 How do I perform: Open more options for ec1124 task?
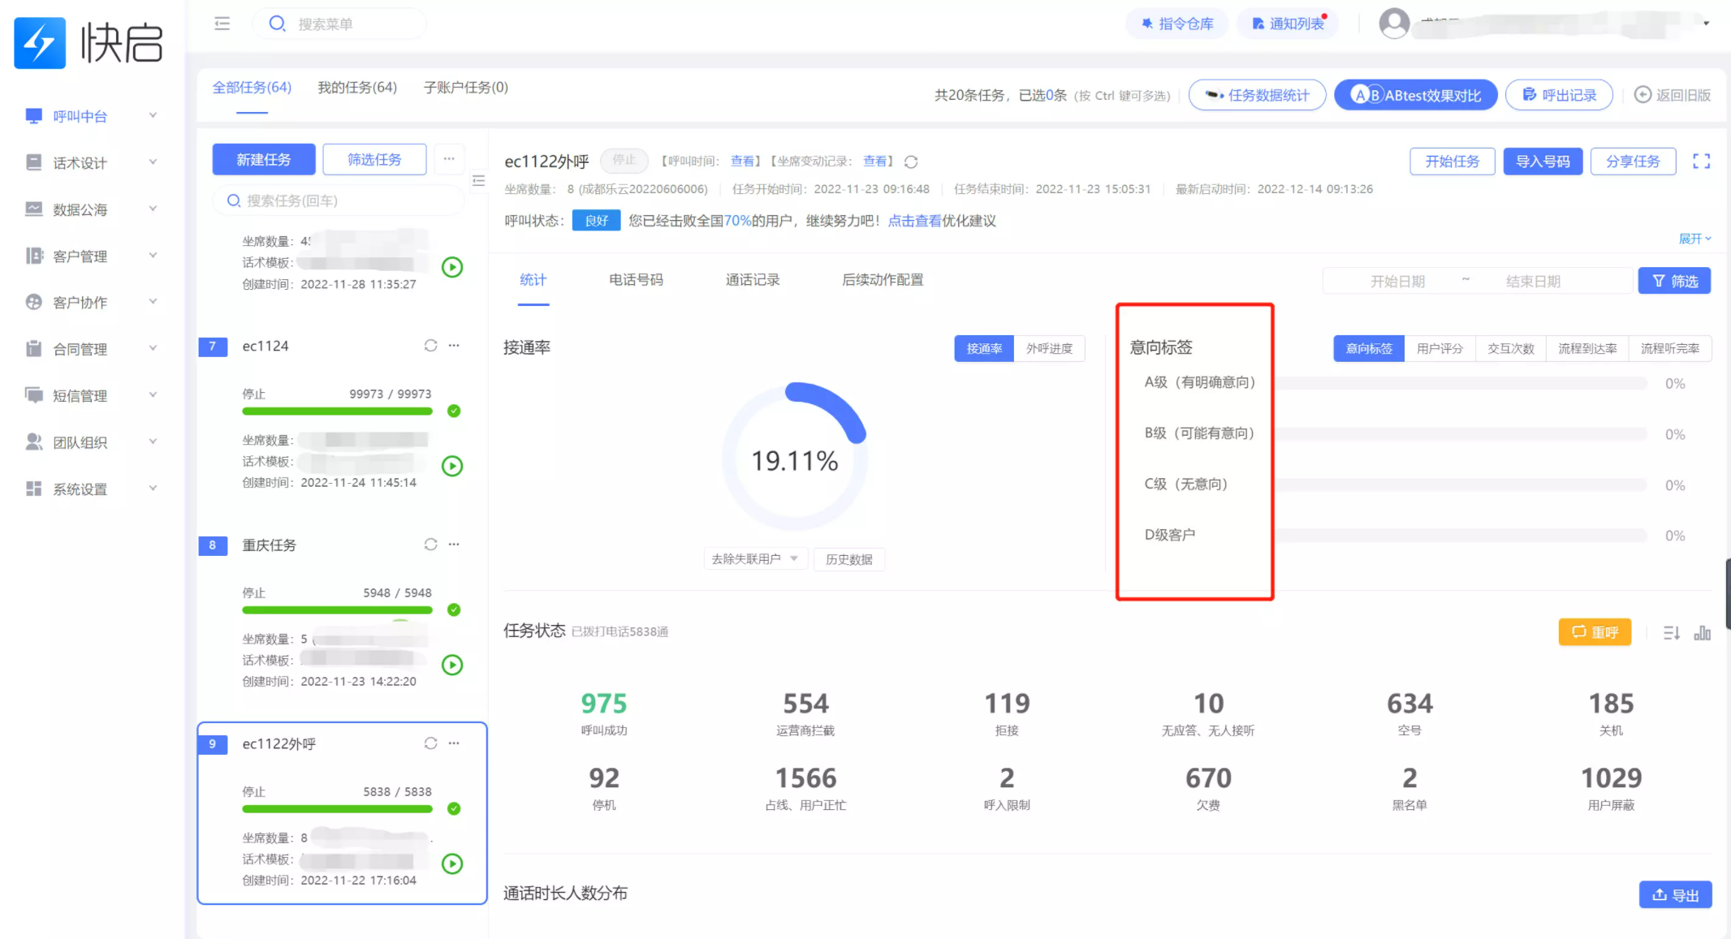(x=454, y=346)
